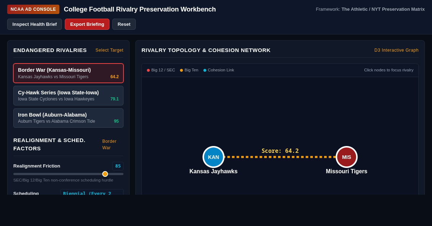432x226 pixels.
Task: Click the Big 12 / SEC legend dot
Action: (x=148, y=70)
